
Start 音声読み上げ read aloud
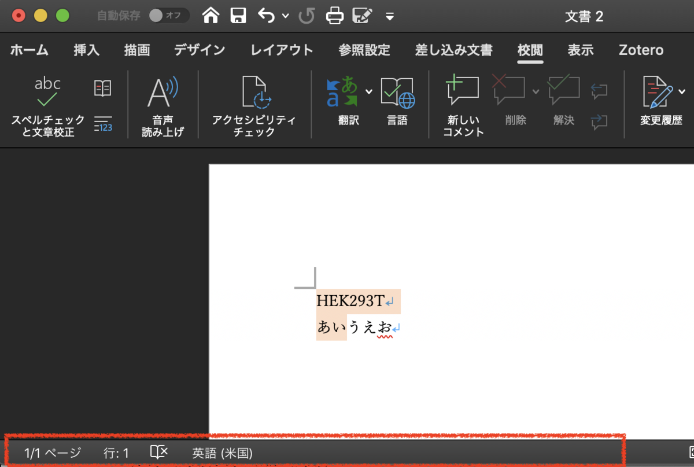point(163,107)
